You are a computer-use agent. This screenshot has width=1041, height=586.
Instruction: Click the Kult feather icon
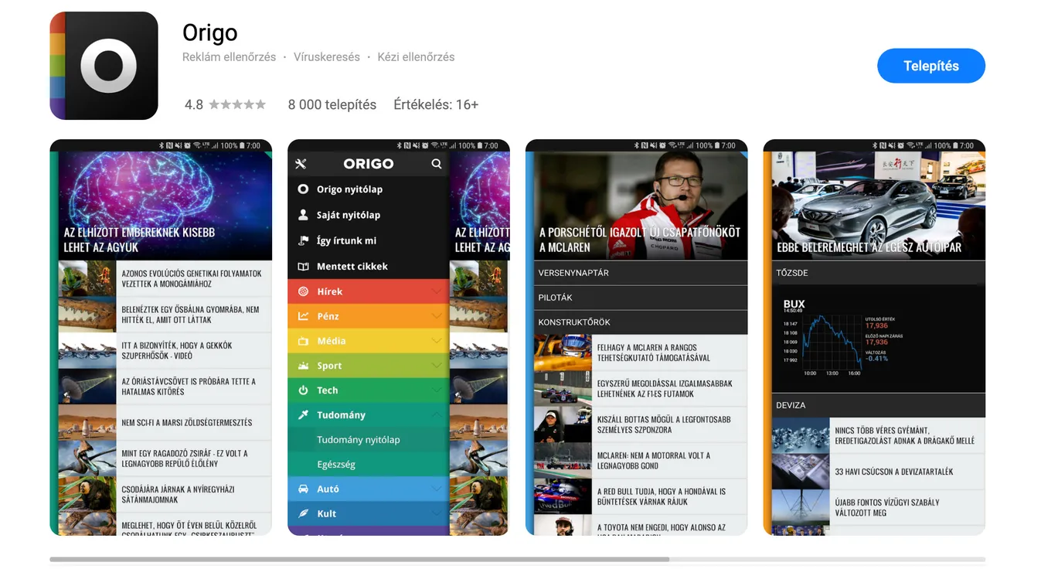coord(303,513)
